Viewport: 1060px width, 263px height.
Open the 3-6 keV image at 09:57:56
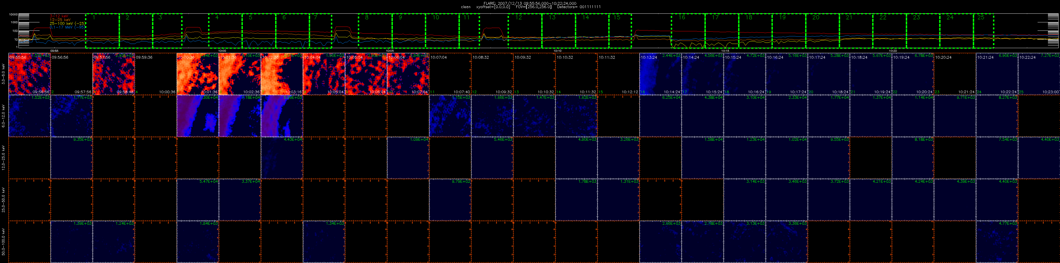(x=114, y=74)
